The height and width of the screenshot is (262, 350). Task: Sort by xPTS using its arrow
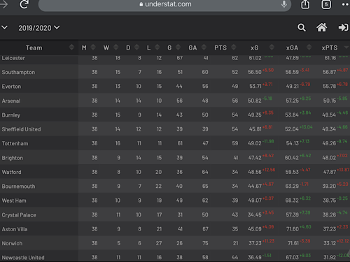click(346, 48)
